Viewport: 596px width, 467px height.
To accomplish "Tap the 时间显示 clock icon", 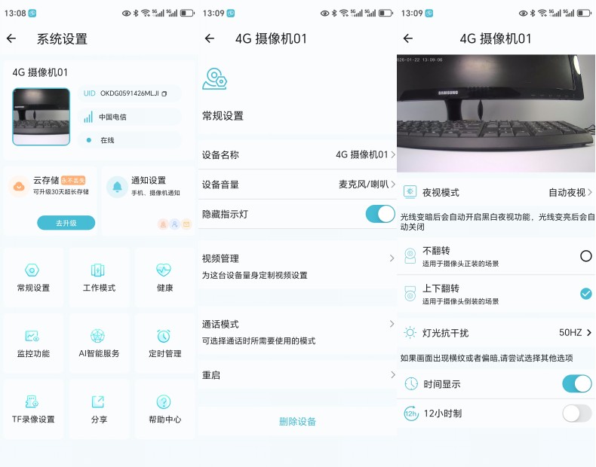I will point(411,384).
